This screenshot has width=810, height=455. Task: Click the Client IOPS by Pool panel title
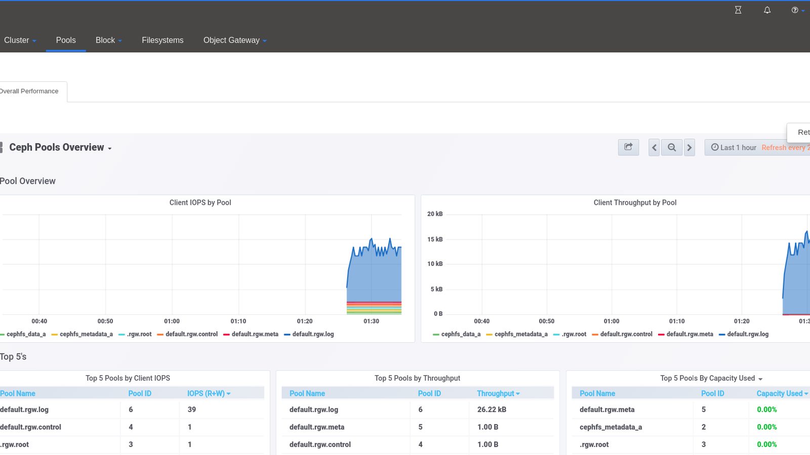pos(200,203)
